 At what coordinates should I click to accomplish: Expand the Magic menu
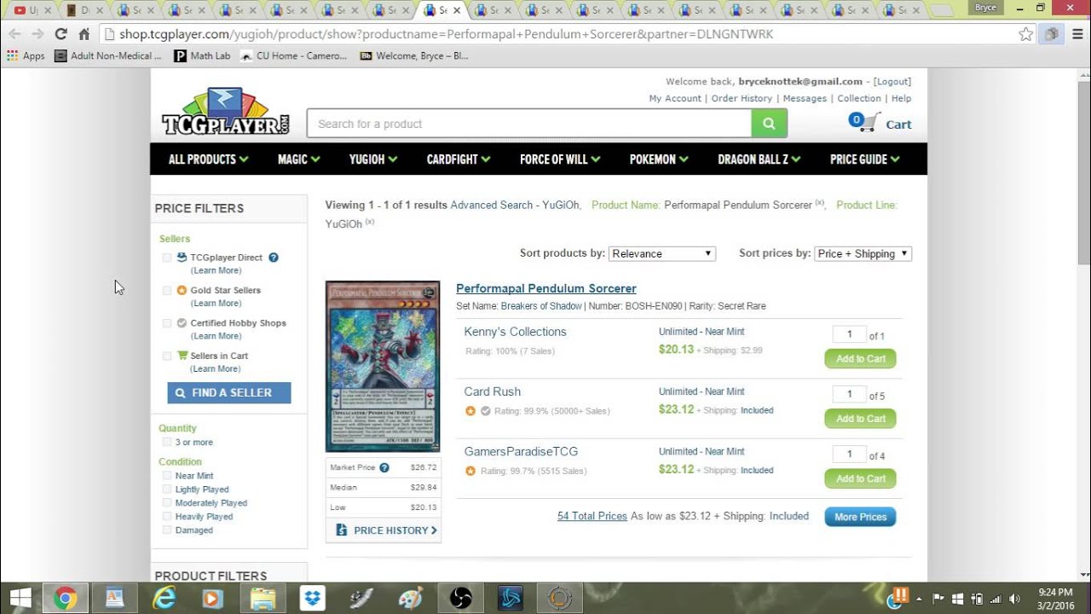point(299,159)
